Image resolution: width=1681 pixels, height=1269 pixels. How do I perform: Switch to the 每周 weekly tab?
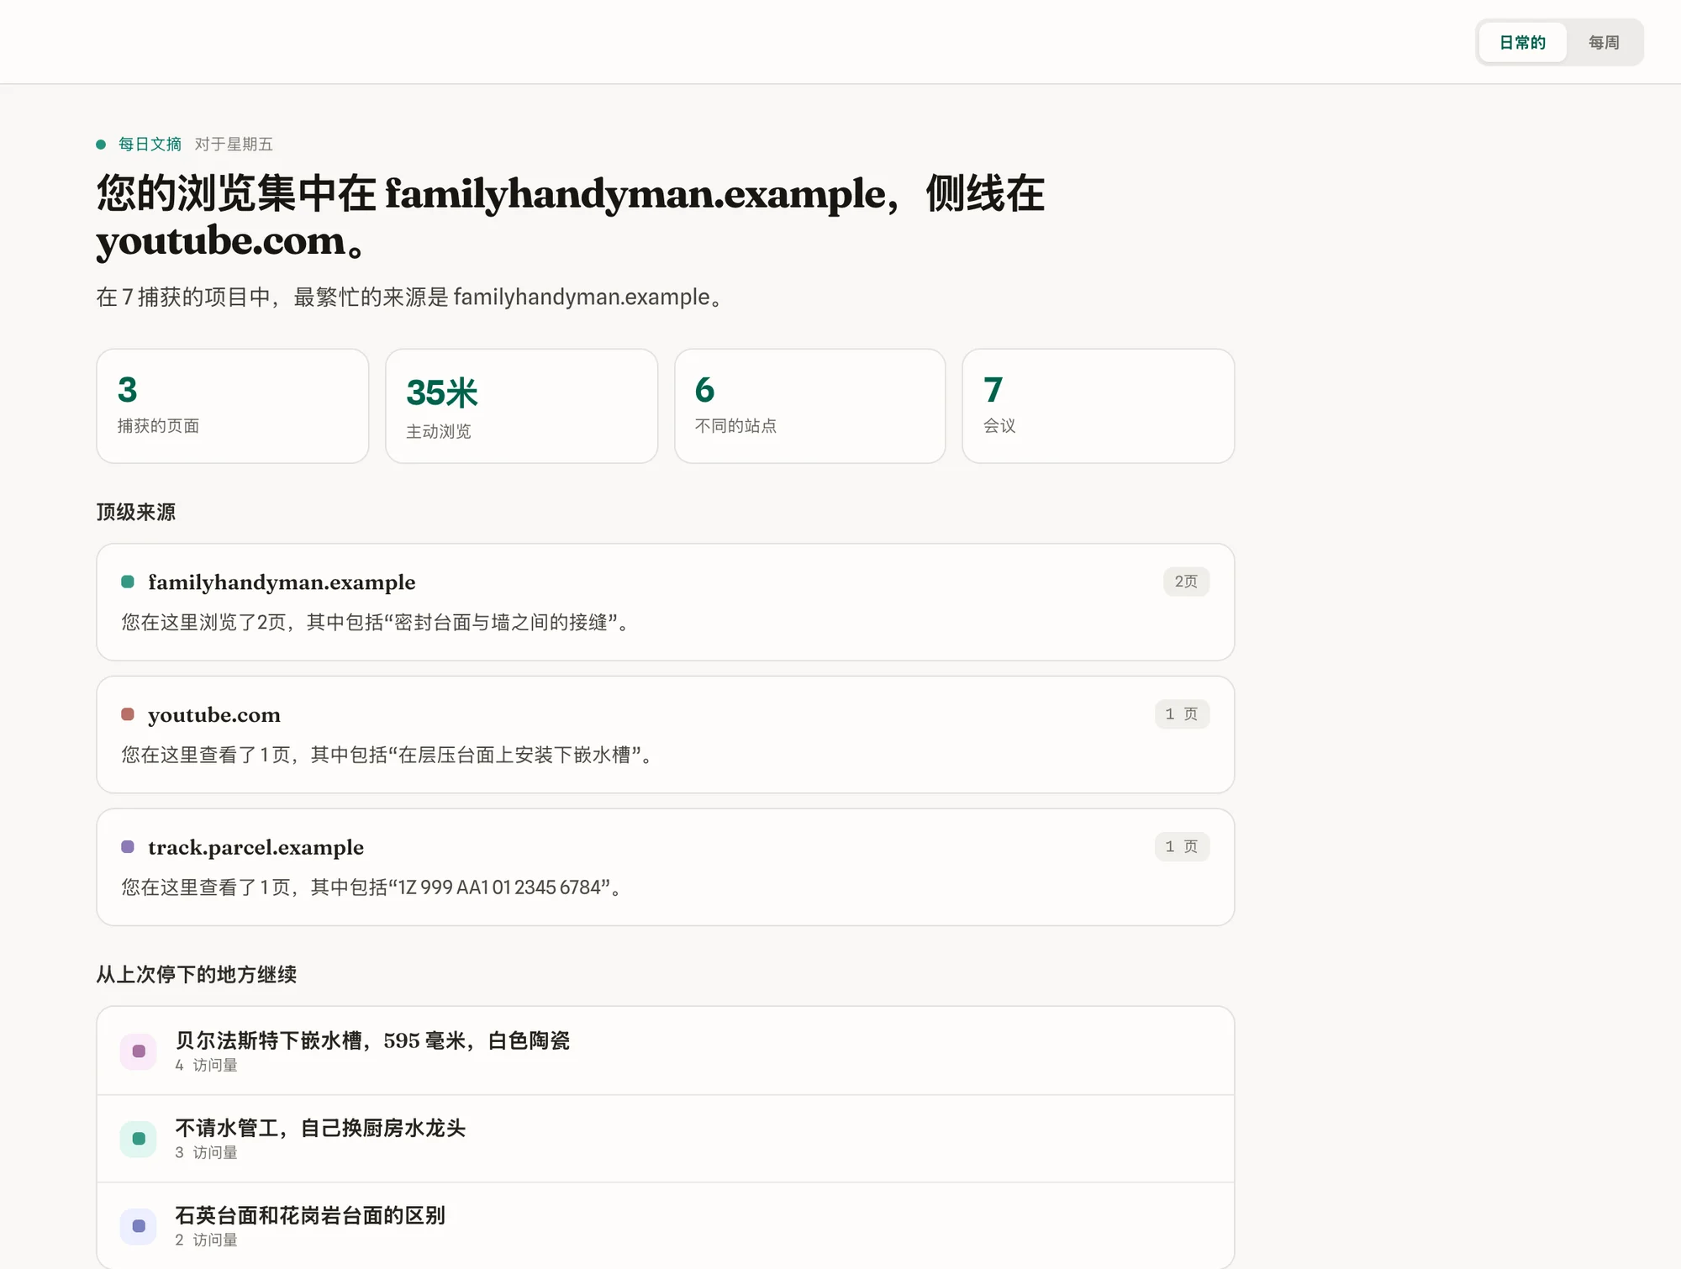pos(1604,42)
